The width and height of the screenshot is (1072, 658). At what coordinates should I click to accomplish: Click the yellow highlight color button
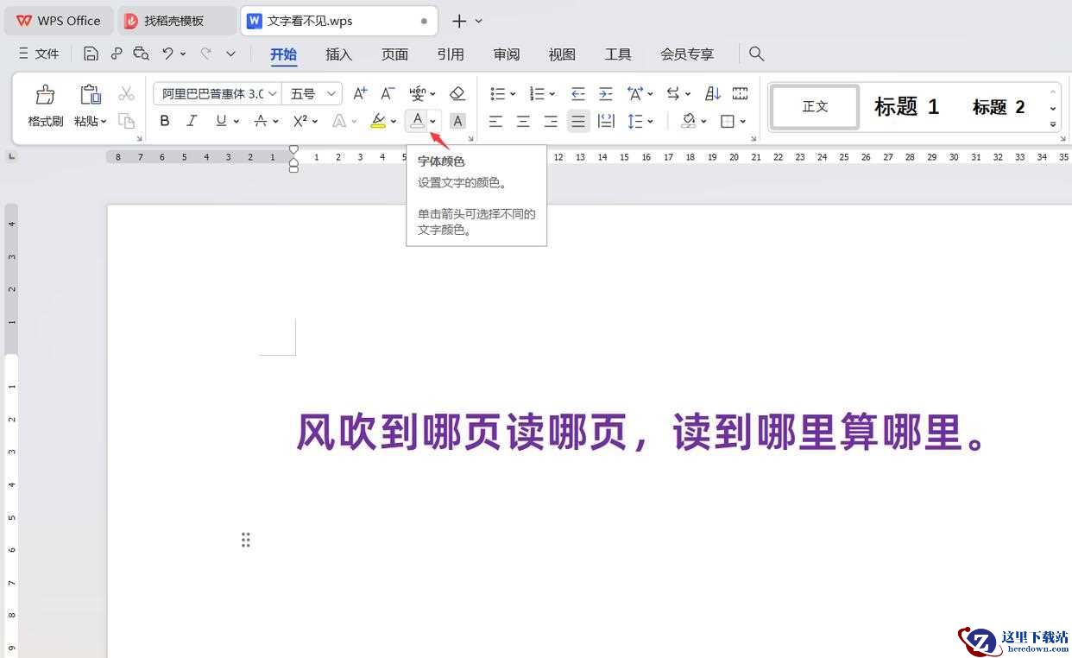coord(377,121)
